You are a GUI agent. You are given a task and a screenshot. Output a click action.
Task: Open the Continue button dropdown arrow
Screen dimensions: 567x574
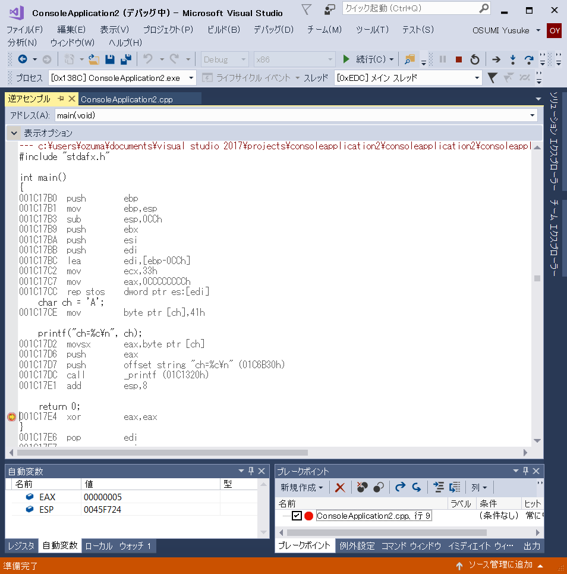pyautogui.click(x=392, y=59)
